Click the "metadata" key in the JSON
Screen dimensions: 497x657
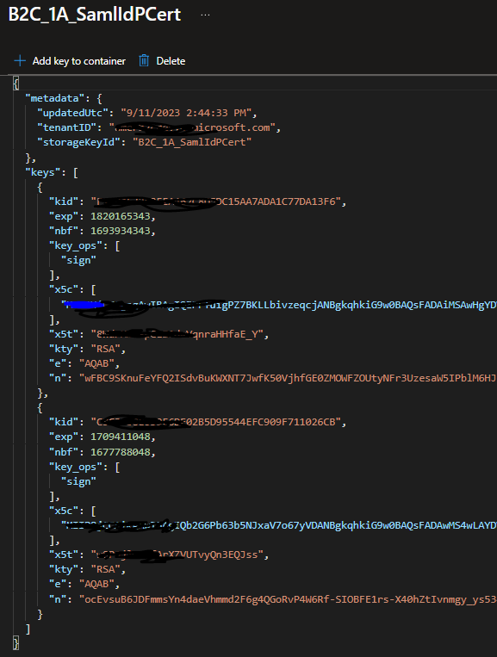[x=55, y=98]
